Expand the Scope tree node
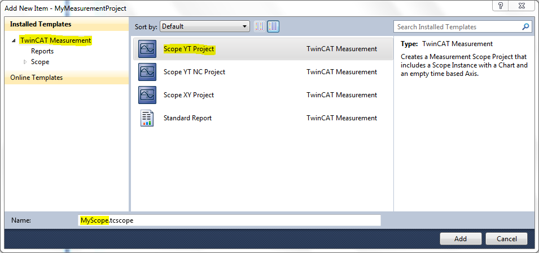 (25, 62)
